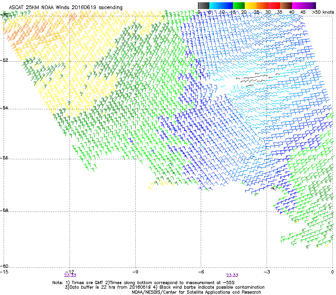The width and height of the screenshot is (336, 295).
Task: Select the "-3" longitude axis label
Action: click(267, 272)
